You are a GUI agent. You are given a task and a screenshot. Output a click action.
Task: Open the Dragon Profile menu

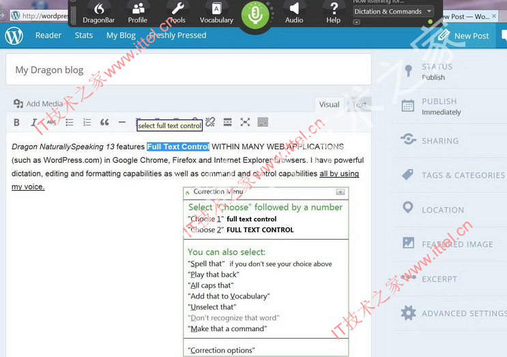coord(138,13)
